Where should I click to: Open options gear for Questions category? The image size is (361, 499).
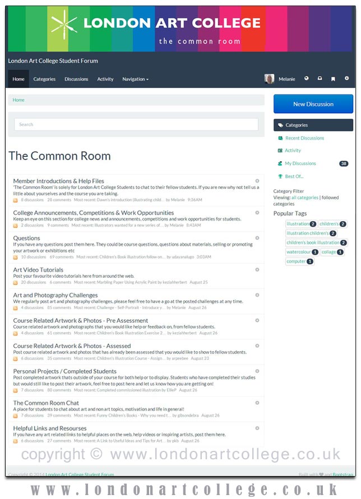257,237
